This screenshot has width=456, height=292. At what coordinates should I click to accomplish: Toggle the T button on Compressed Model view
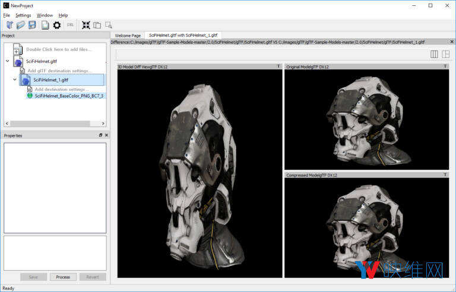coord(445,175)
